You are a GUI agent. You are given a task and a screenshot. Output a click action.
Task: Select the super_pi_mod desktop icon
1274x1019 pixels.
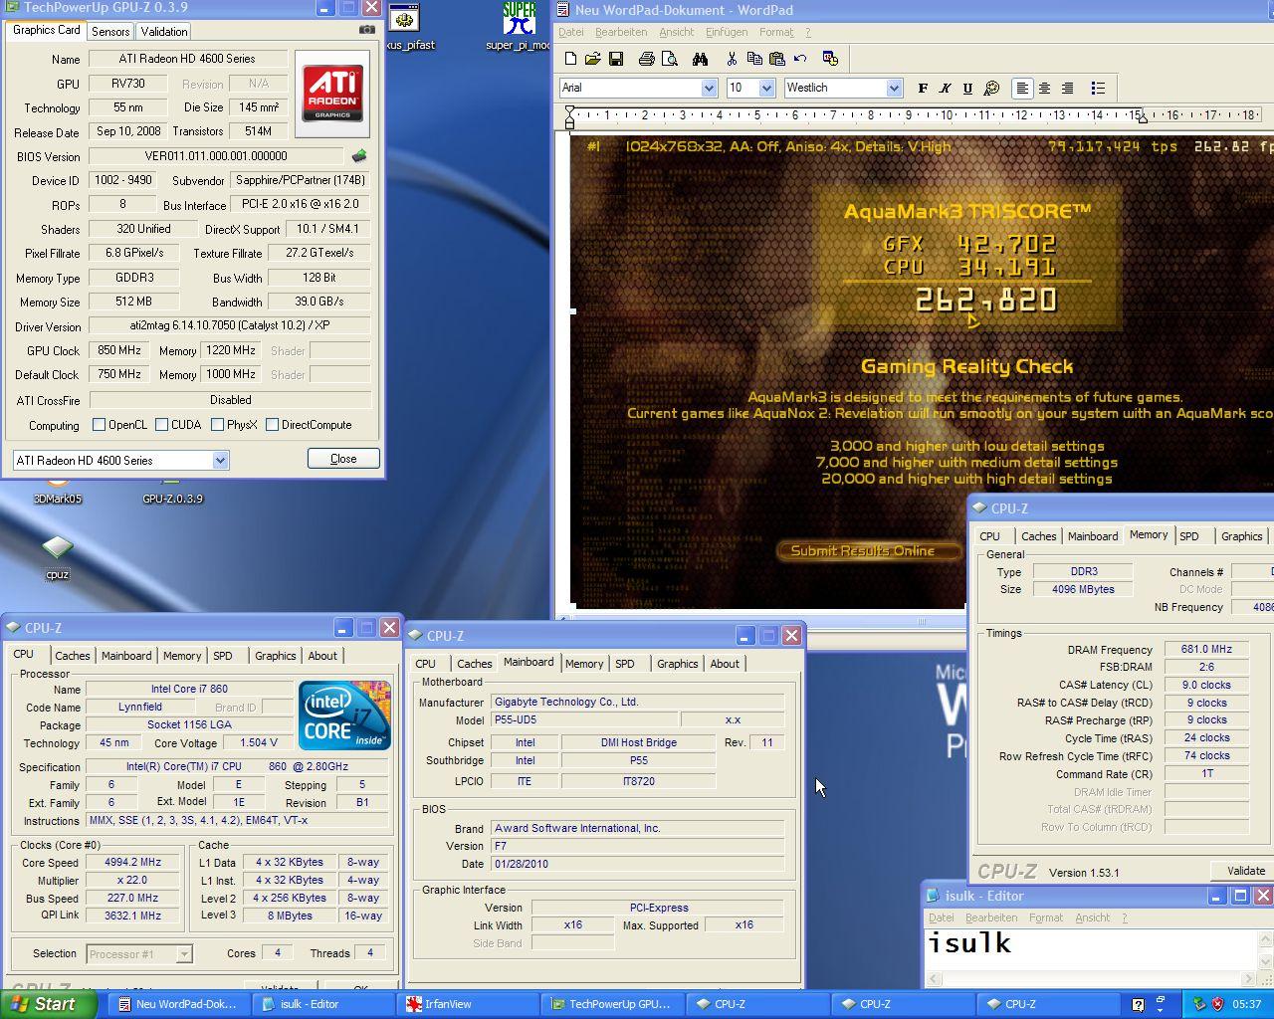click(x=519, y=27)
